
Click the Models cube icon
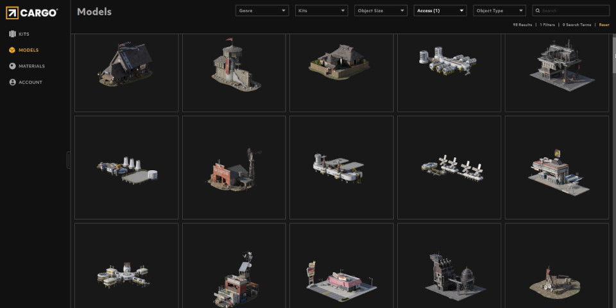coord(12,50)
